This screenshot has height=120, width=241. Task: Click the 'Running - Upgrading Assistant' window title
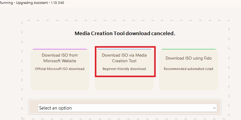(x=32, y=3)
